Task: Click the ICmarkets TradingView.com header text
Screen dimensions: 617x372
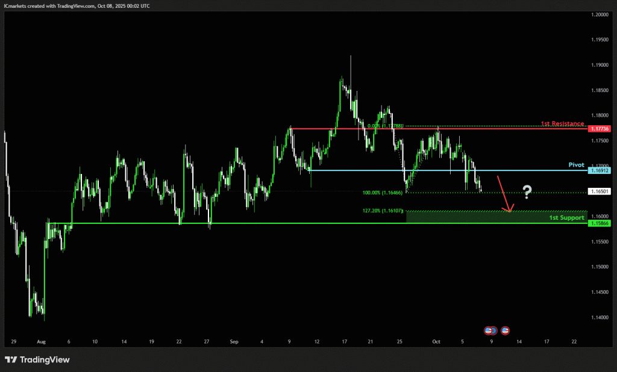Action: tap(77, 5)
